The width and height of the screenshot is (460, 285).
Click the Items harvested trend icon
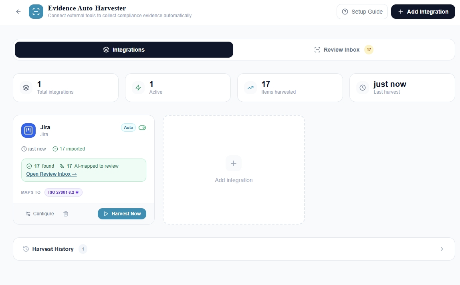250,87
